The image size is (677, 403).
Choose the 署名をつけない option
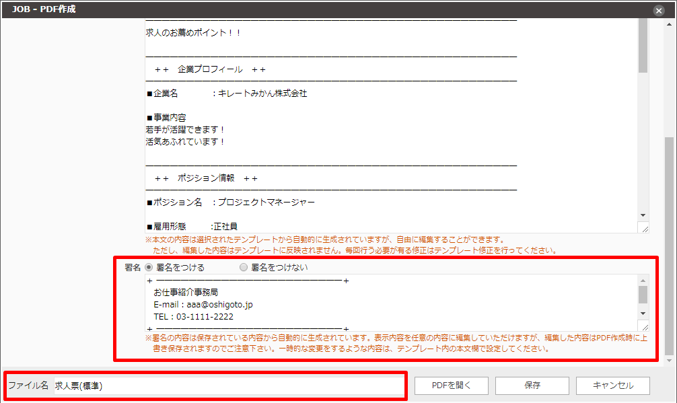[x=244, y=267]
